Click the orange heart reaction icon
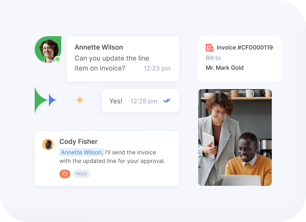 click(x=65, y=174)
